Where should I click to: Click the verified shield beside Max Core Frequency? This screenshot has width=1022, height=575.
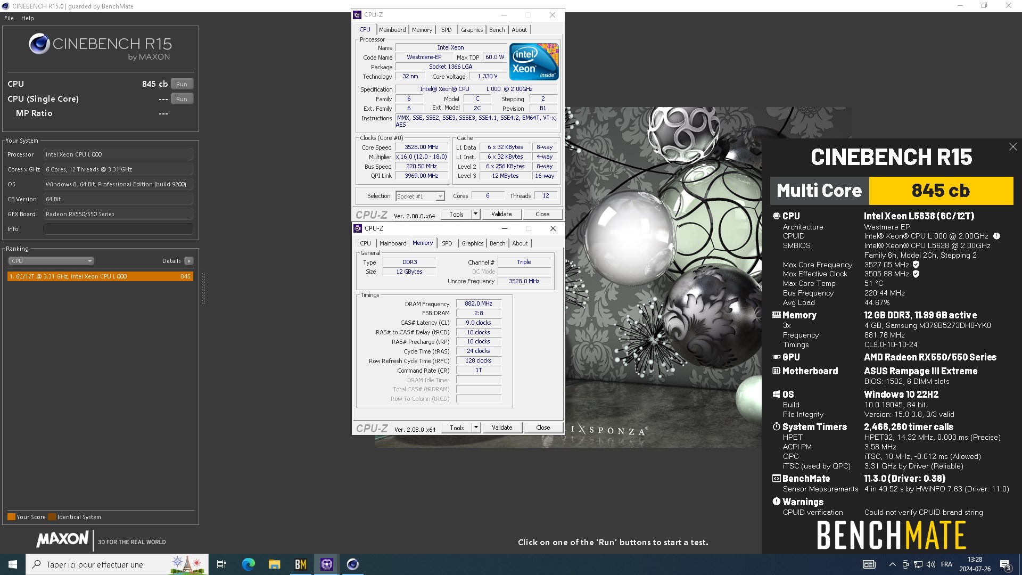[x=916, y=265]
